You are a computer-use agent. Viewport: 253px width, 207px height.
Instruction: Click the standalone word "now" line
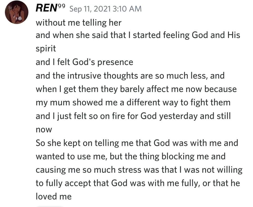click(44, 130)
